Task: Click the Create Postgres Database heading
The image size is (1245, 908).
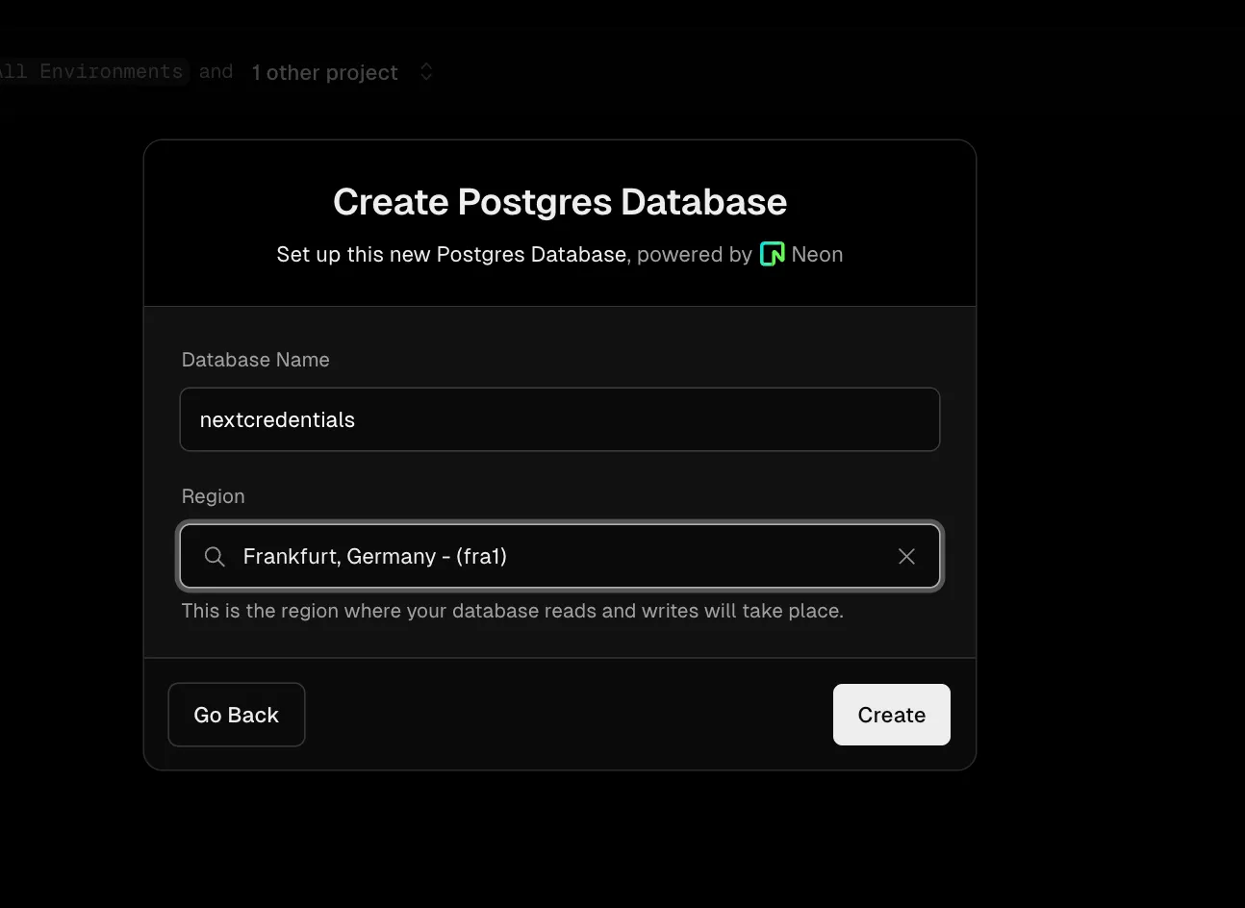Action: point(559,202)
